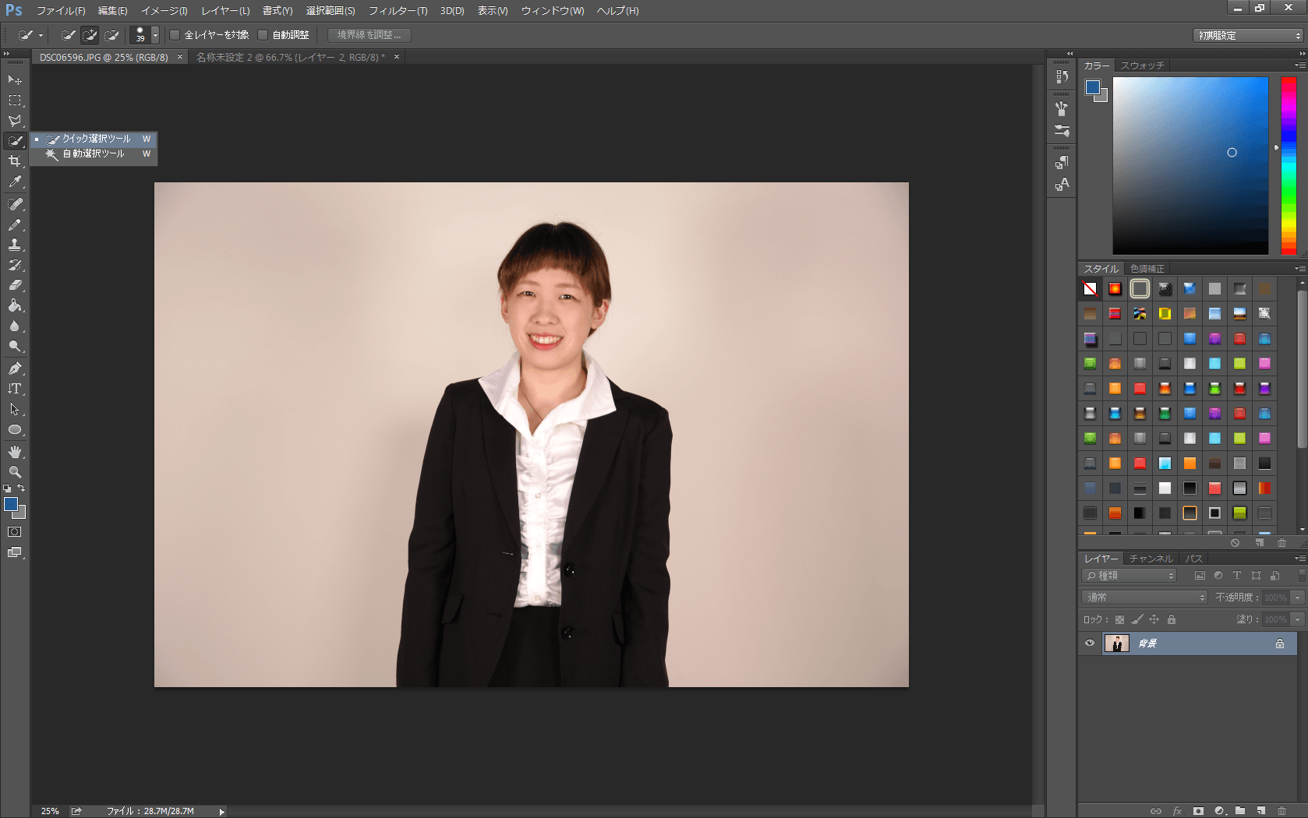
Task: Select the Brush tool
Action: coord(15,224)
